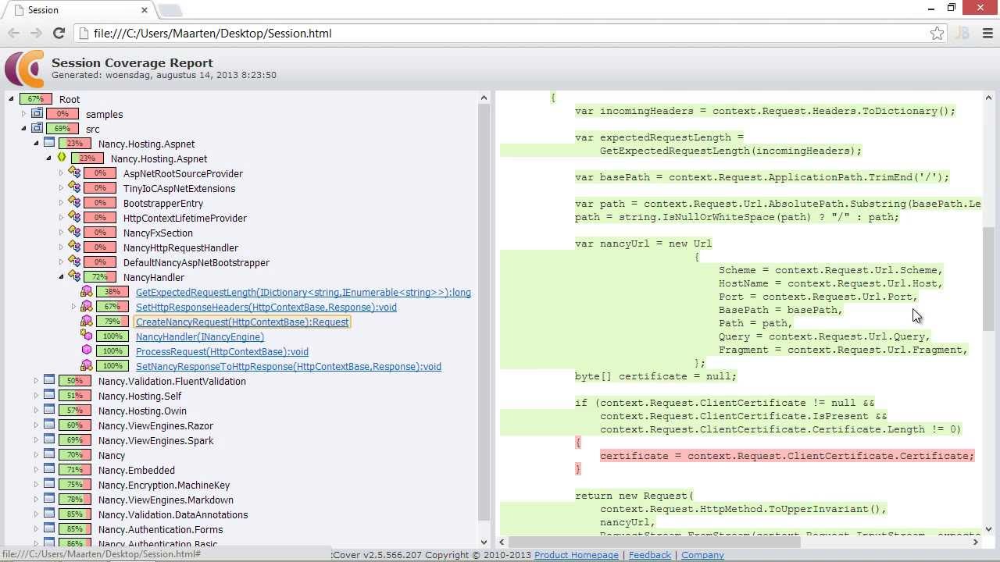The height and width of the screenshot is (562, 1000).
Task: Click the assembly icon beside Nancy.Hosting.Aspnet 23%
Action: click(49, 144)
